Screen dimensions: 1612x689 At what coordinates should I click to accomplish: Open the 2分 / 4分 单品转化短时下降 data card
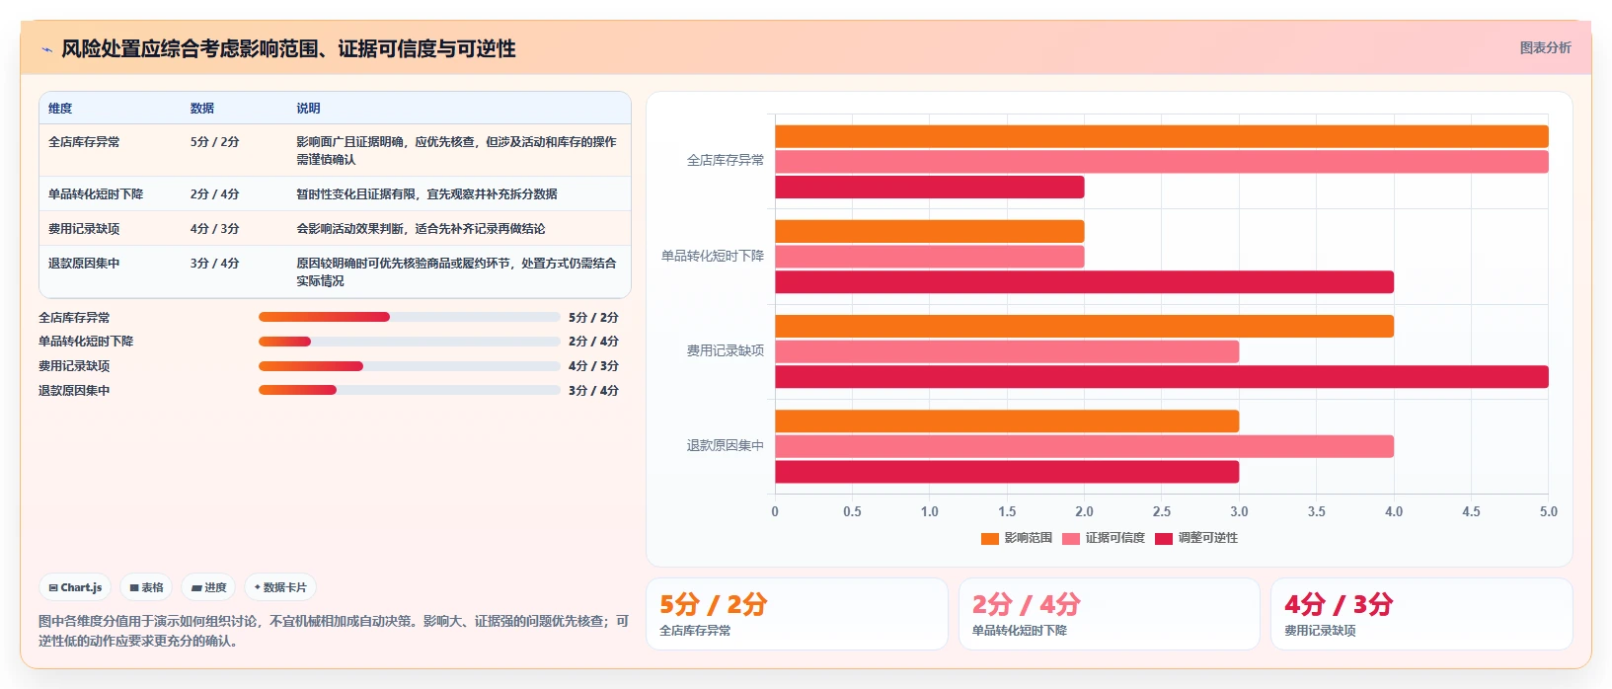[1110, 614]
